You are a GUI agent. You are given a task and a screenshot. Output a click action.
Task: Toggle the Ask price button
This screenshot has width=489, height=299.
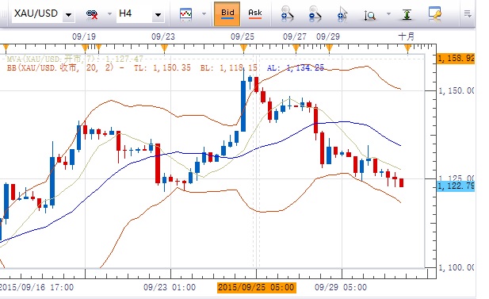click(x=254, y=13)
